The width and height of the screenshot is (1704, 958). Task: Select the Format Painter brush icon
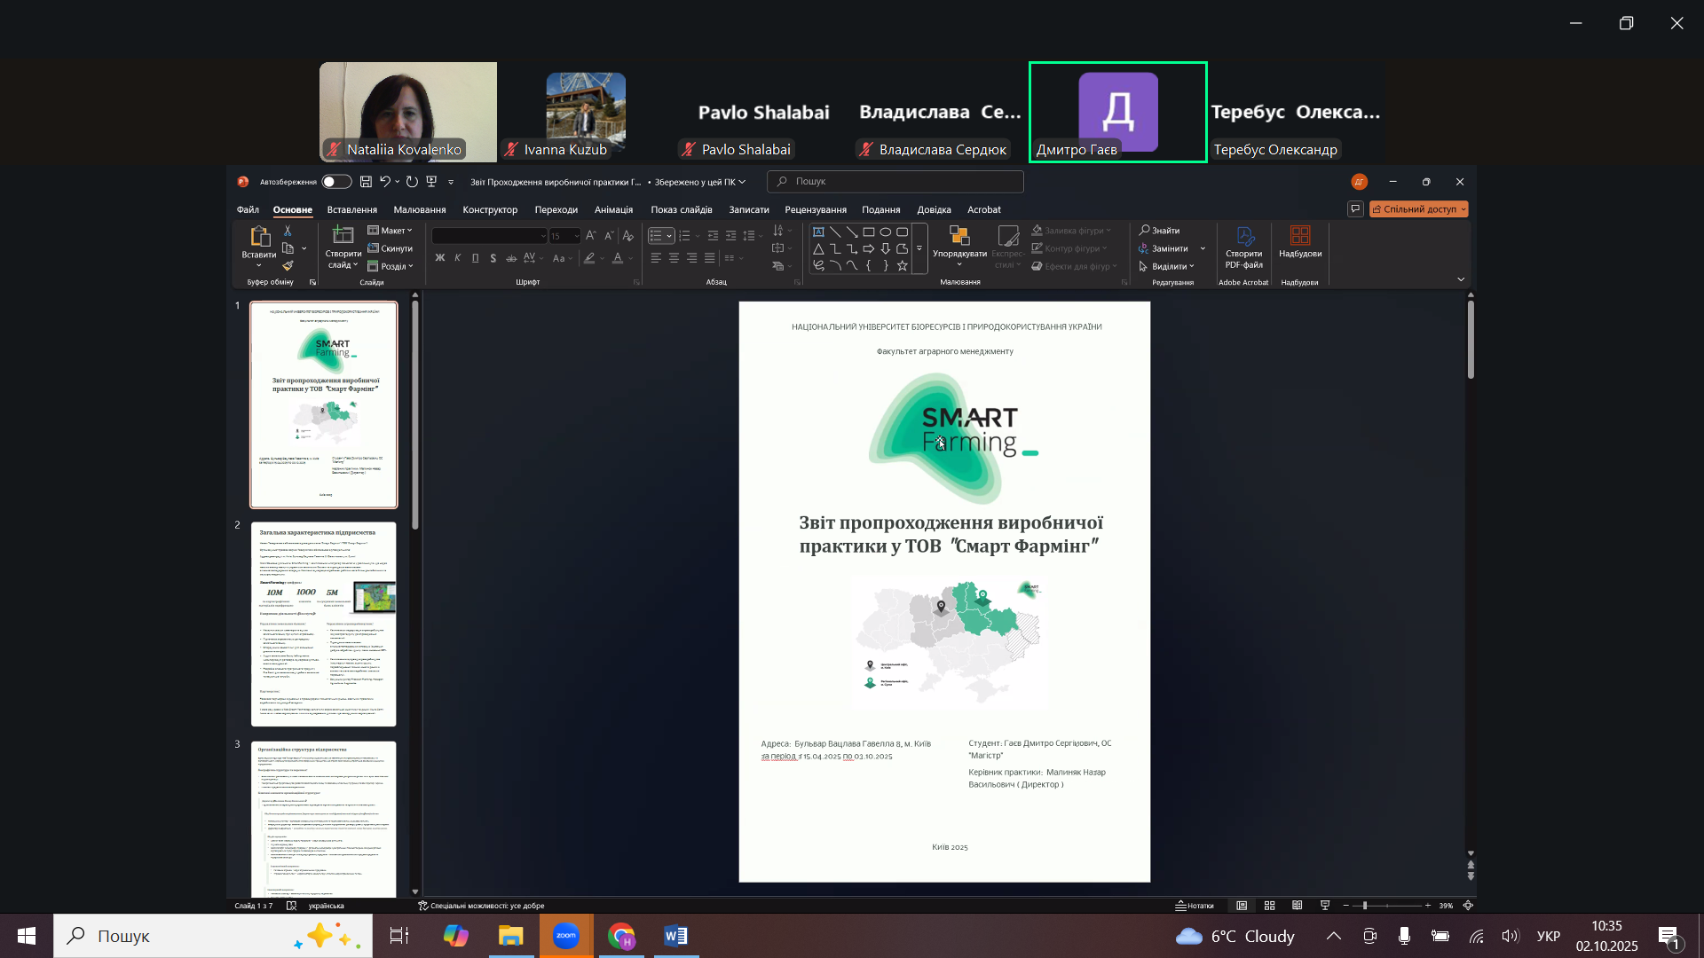point(288,266)
